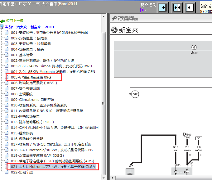Viewport: 212px width, 180px height.
Task: Open 008-空调系统 document
Action: [x=22, y=94]
